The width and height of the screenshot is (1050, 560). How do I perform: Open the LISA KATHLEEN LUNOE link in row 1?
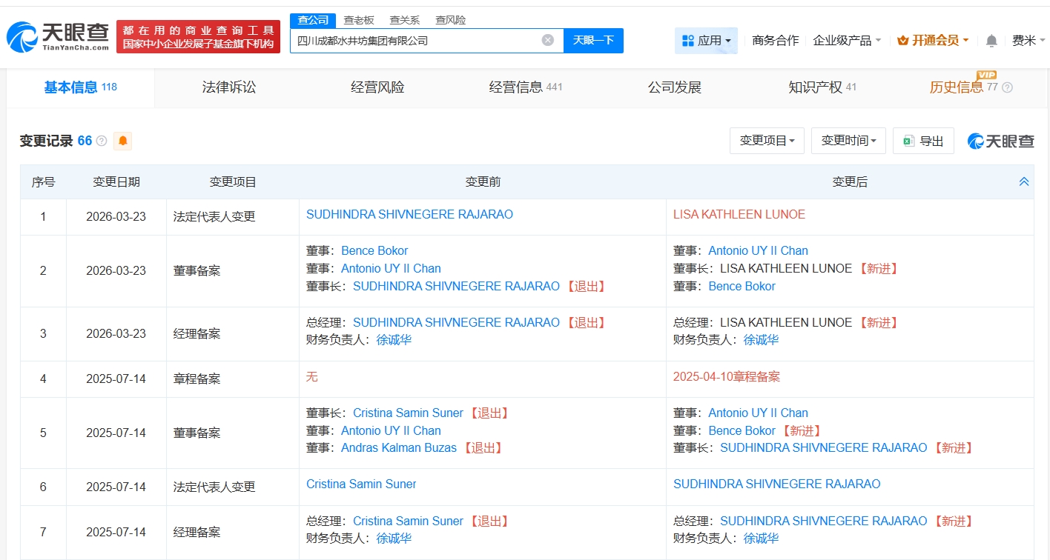tap(739, 215)
